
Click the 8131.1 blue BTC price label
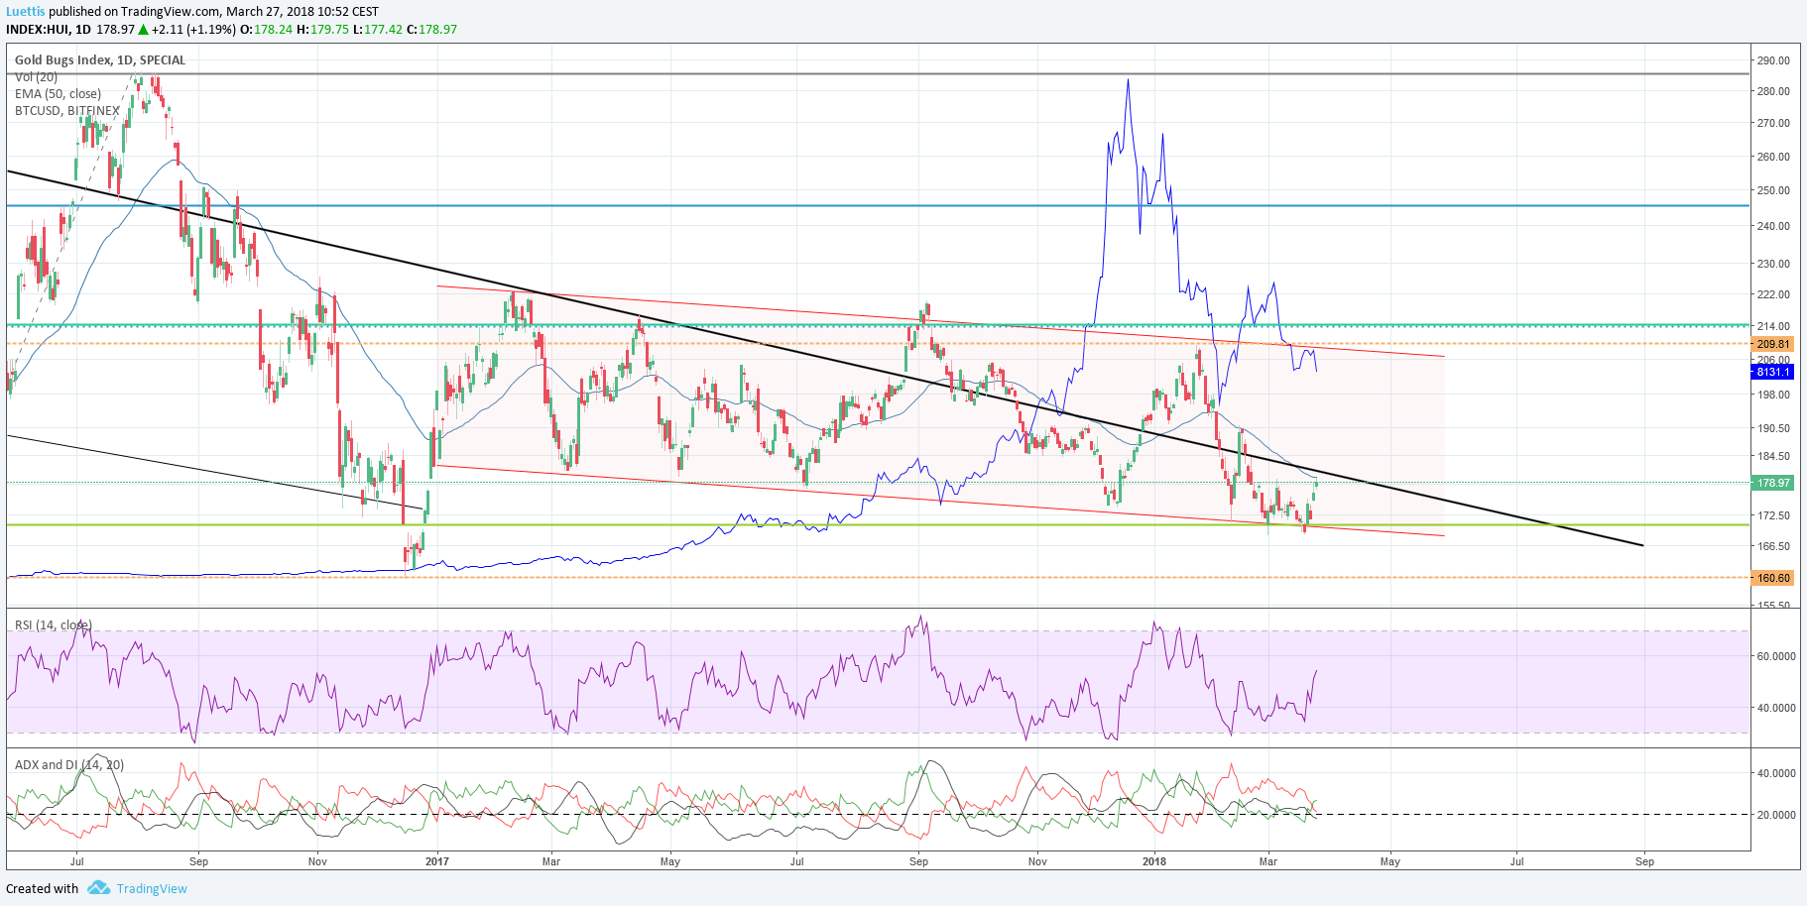click(1773, 372)
